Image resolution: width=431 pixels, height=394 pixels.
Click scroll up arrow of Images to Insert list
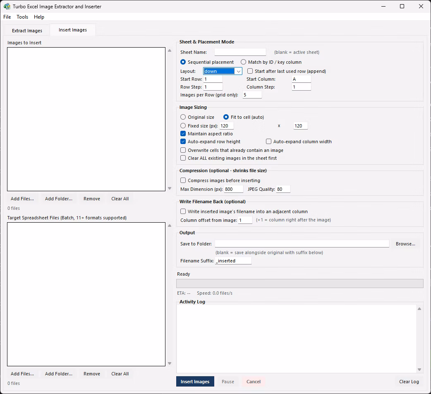point(170,50)
